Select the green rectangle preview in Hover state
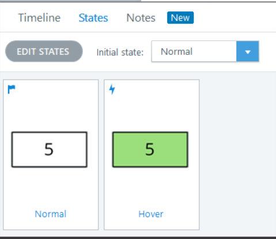The width and height of the screenshot is (276, 239). (150, 150)
